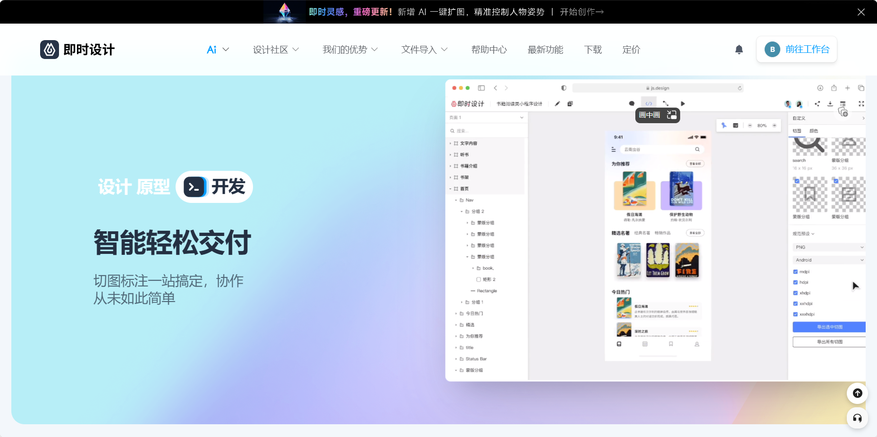This screenshot has width=877, height=437.
Task: Click the 设计 heading tab
Action: click(x=115, y=187)
